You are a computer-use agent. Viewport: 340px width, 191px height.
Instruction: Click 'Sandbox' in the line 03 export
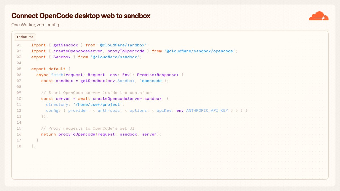[62, 57]
